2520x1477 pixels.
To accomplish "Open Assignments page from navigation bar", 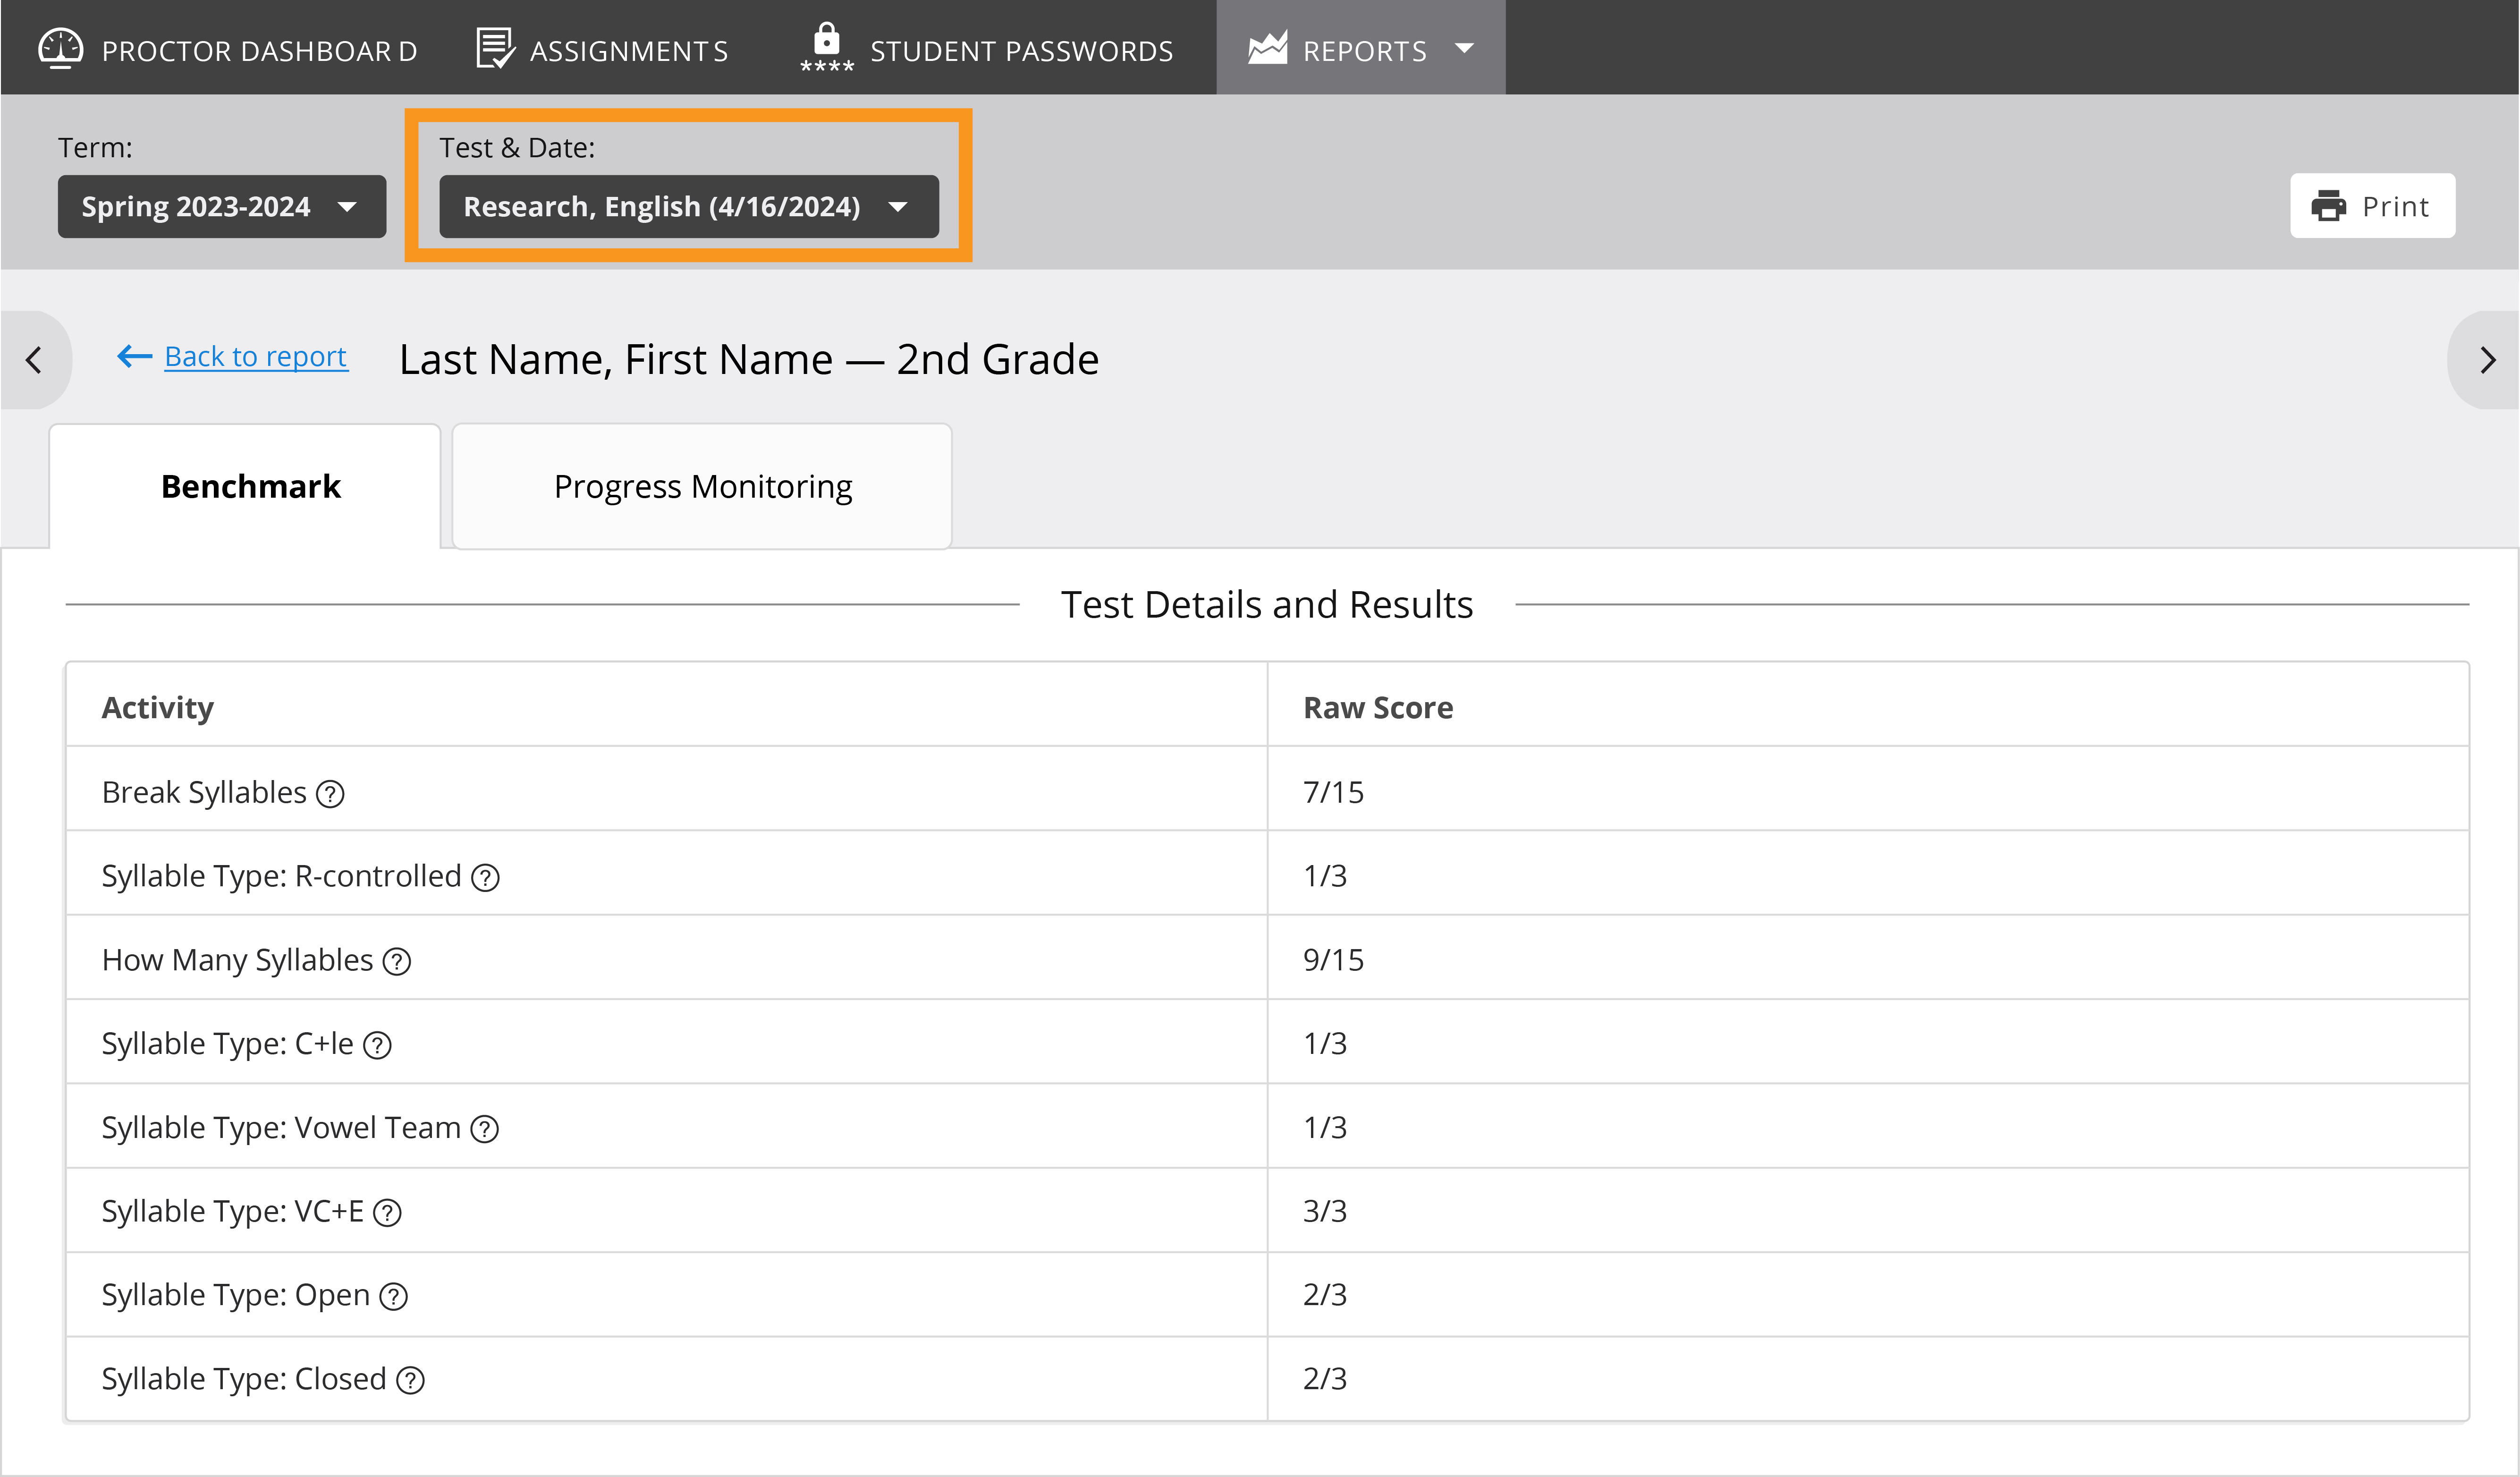I will pos(602,49).
